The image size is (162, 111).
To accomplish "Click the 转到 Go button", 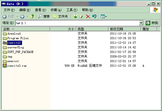I will 152,23.
